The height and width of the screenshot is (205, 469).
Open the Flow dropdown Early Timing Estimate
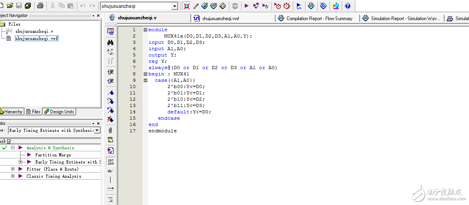click(x=97, y=130)
